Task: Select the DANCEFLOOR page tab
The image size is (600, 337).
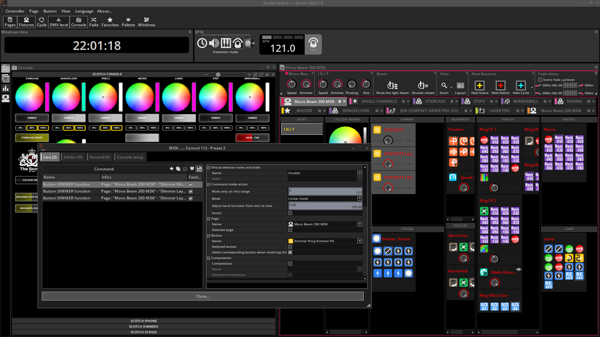Action: (356, 111)
